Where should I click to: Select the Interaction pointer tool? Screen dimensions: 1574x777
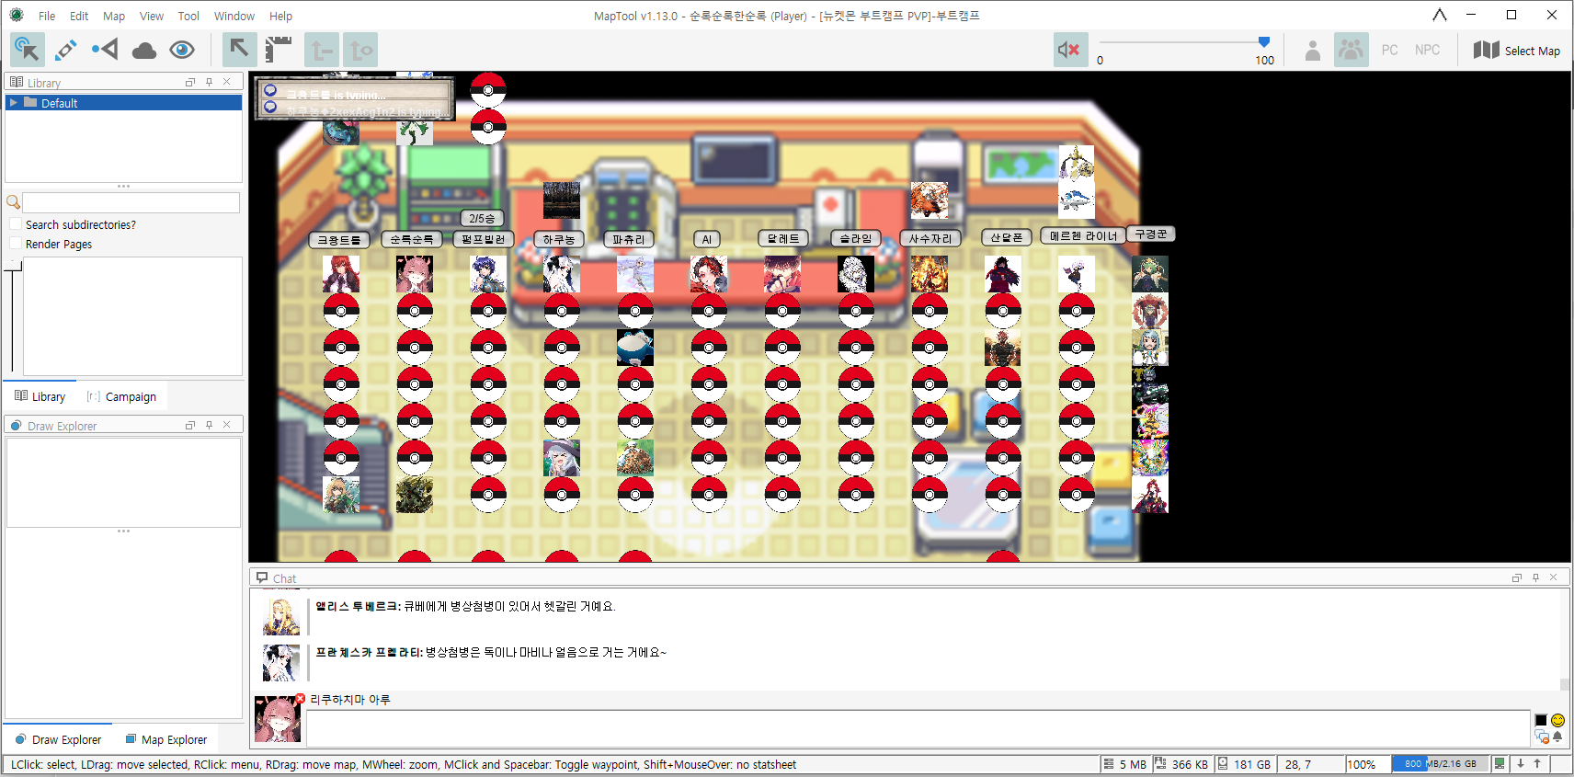point(27,50)
